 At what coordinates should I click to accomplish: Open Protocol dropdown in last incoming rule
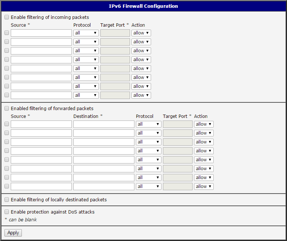(86, 95)
